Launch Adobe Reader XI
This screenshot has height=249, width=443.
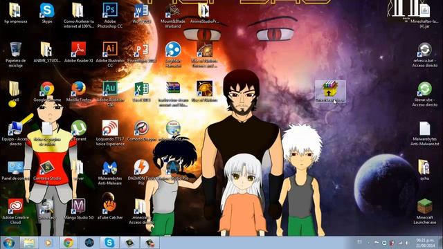click(78, 53)
